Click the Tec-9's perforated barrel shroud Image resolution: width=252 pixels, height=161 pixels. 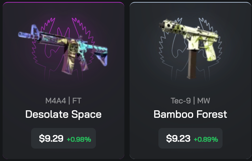point(172,27)
